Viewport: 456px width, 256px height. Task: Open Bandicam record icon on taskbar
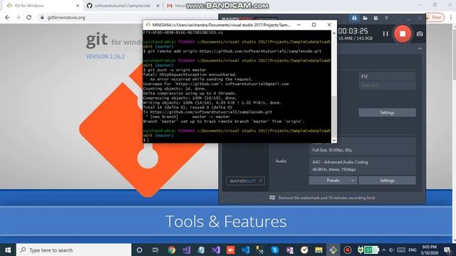[348, 250]
